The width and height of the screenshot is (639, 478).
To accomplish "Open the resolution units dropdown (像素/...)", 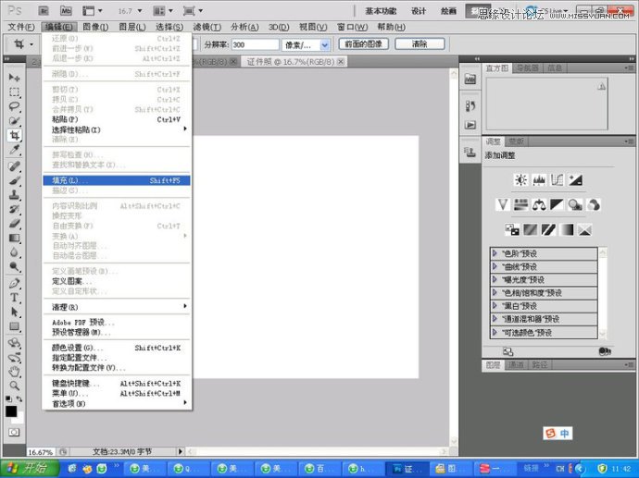I will click(305, 44).
